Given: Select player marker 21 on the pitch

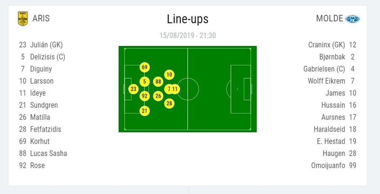Looking at the screenshot, I should (145, 110).
